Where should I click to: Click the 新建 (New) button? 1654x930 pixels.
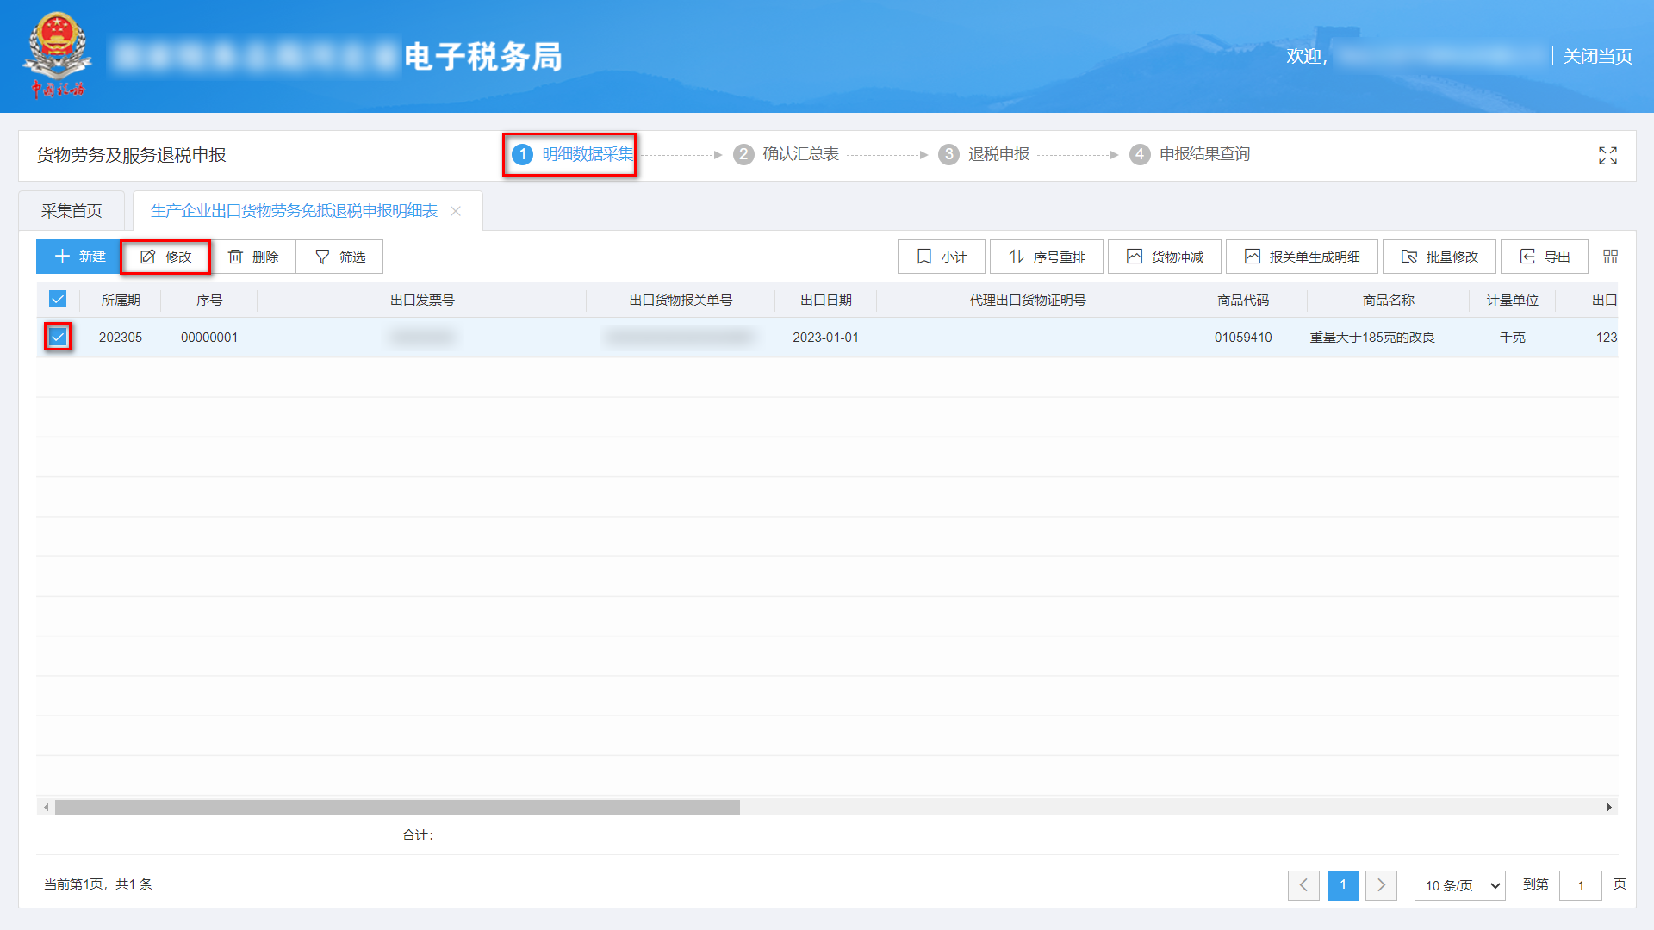click(78, 256)
